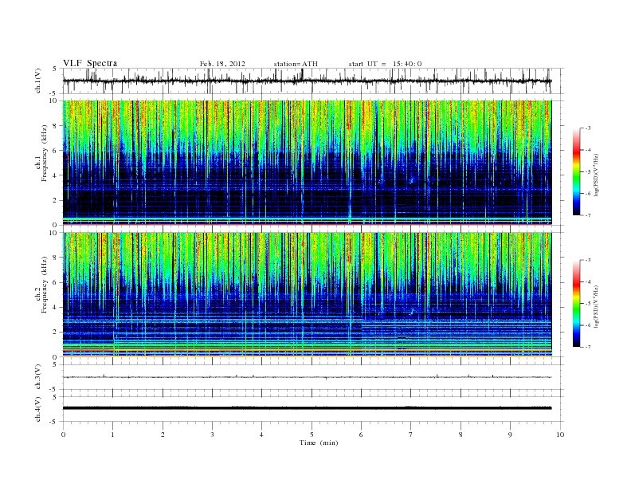Select the "start UT = 15:40:0" text
The height and width of the screenshot is (488, 631).
(x=385, y=64)
